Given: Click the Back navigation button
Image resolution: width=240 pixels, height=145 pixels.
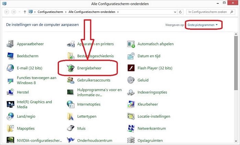Looking at the screenshot, I should pyautogui.click(x=7, y=12).
